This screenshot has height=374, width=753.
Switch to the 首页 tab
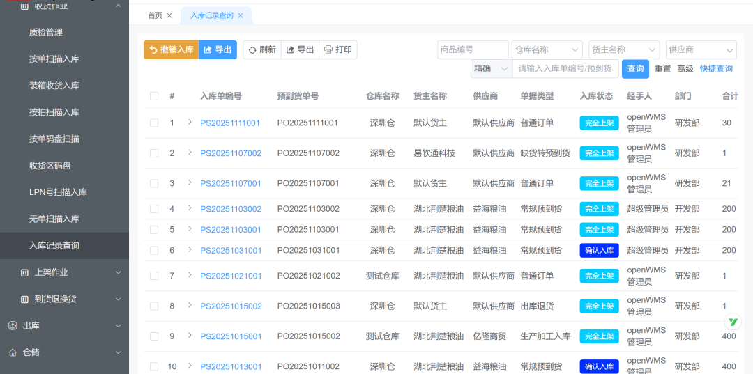tap(155, 15)
